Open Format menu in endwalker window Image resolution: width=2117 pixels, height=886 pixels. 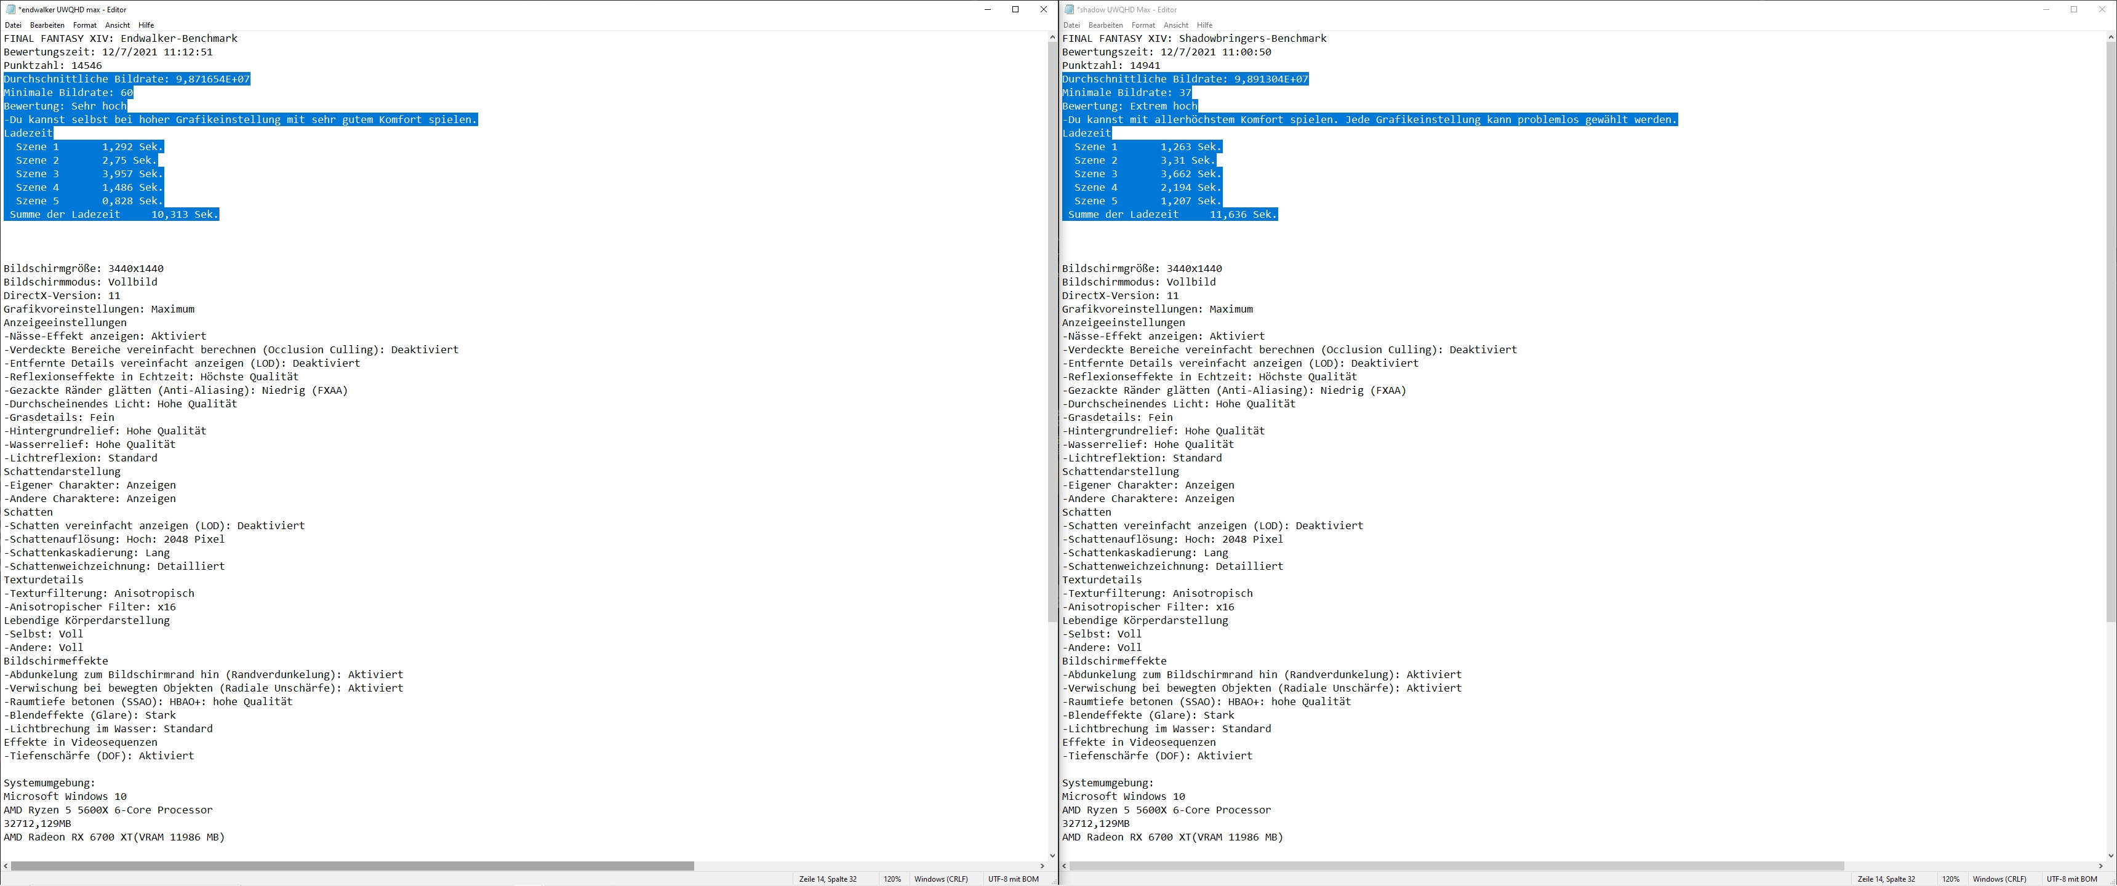pos(85,25)
